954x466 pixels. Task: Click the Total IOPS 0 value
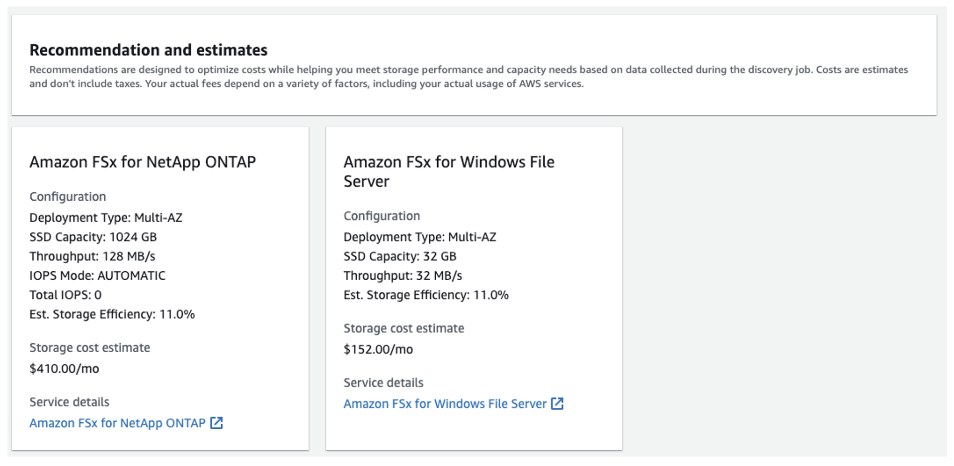pos(65,295)
